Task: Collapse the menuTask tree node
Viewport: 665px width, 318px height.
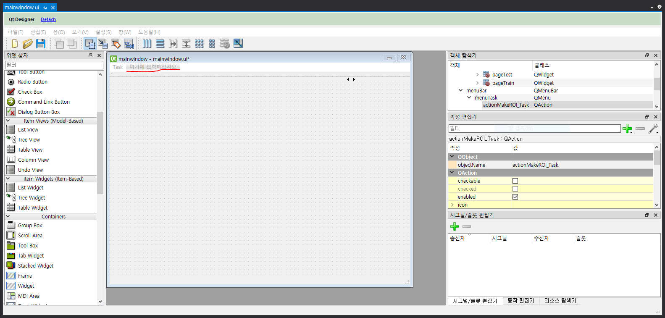Action: (x=469, y=97)
